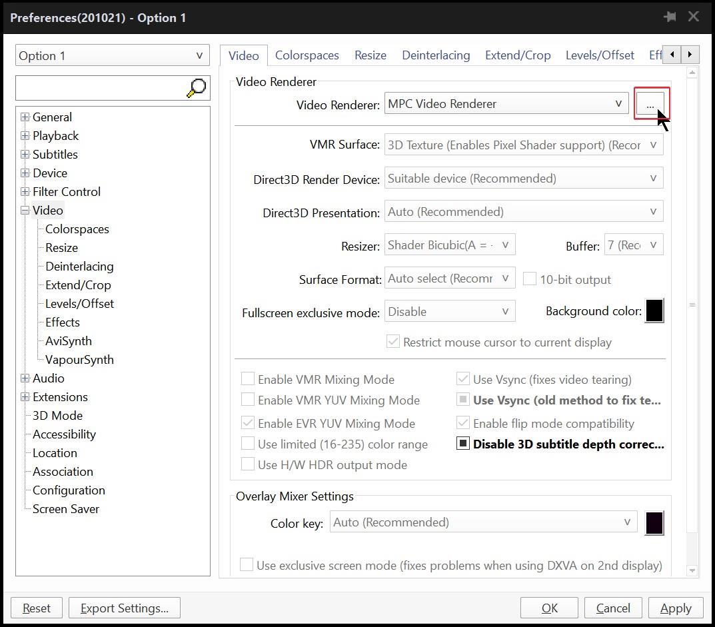Screen dimensions: 715x627
Task: Expand the Filter Control tree node
Action: tap(25, 192)
